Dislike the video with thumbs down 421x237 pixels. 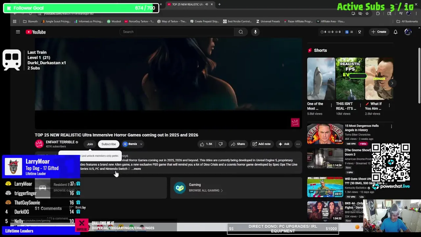221,144
